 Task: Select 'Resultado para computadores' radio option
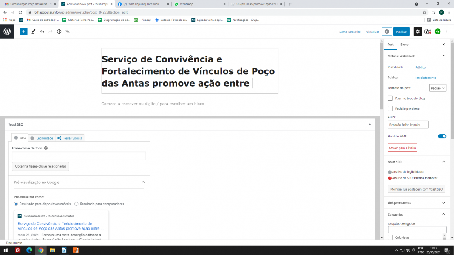tap(77, 204)
